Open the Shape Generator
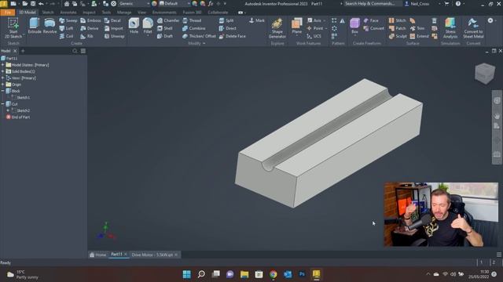Screen dimensions: 503x282 click(277, 28)
